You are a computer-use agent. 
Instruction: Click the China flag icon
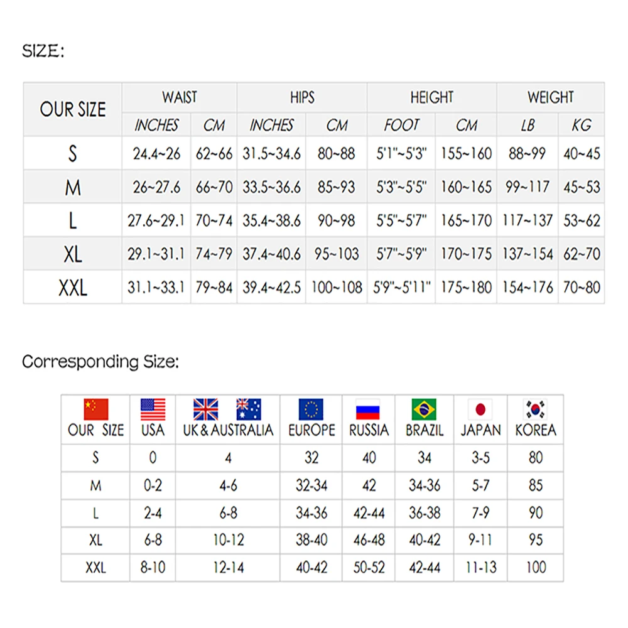(x=96, y=409)
